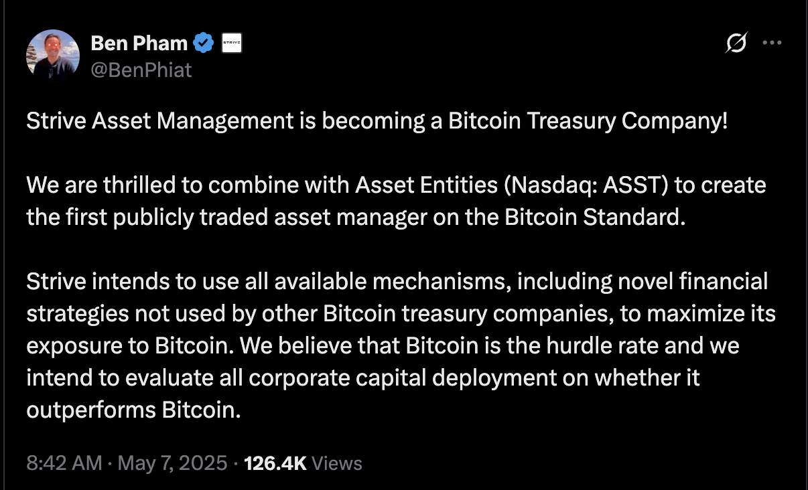The width and height of the screenshot is (808, 490).
Task: Open Grok explanation for this post
Action: (736, 42)
